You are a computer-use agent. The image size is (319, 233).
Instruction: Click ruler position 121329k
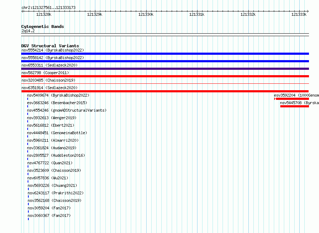tap(95, 14)
